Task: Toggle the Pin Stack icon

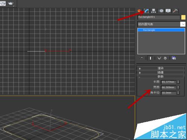Action: click(141, 58)
